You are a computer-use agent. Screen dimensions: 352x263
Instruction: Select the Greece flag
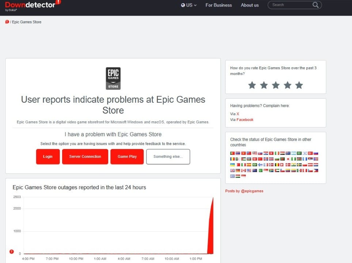tap(232, 176)
